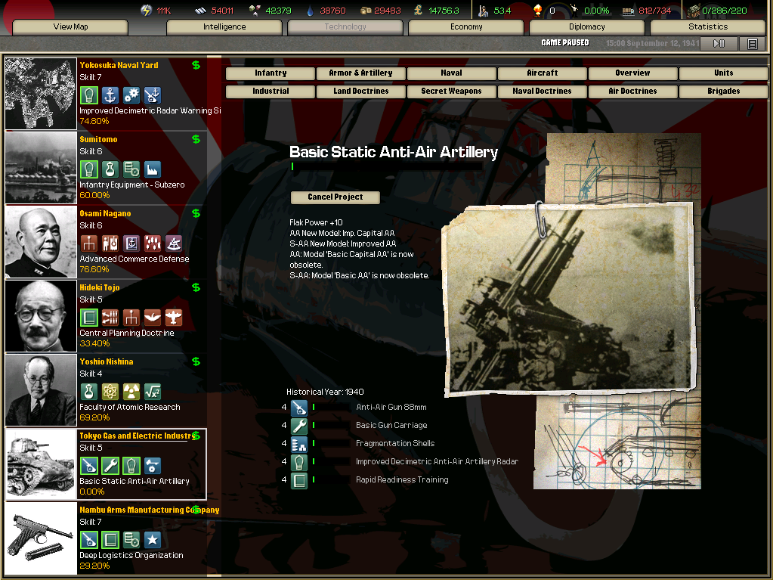
Task: Select the Osami Nagano portrait
Action: click(41, 242)
